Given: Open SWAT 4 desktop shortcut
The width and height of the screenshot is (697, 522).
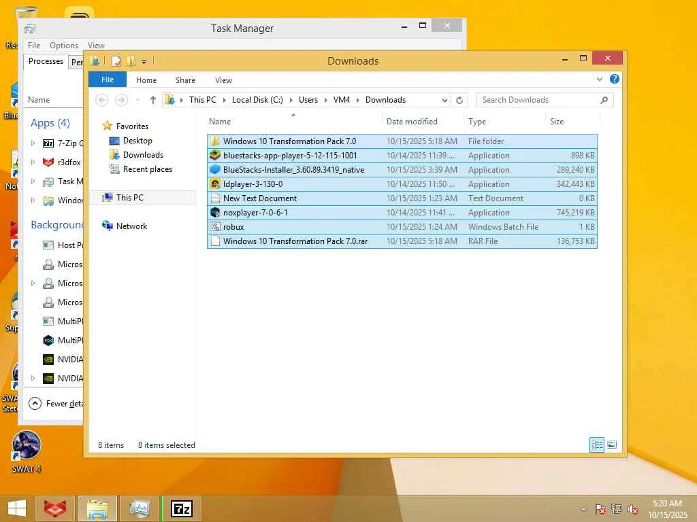Looking at the screenshot, I should pyautogui.click(x=27, y=452).
